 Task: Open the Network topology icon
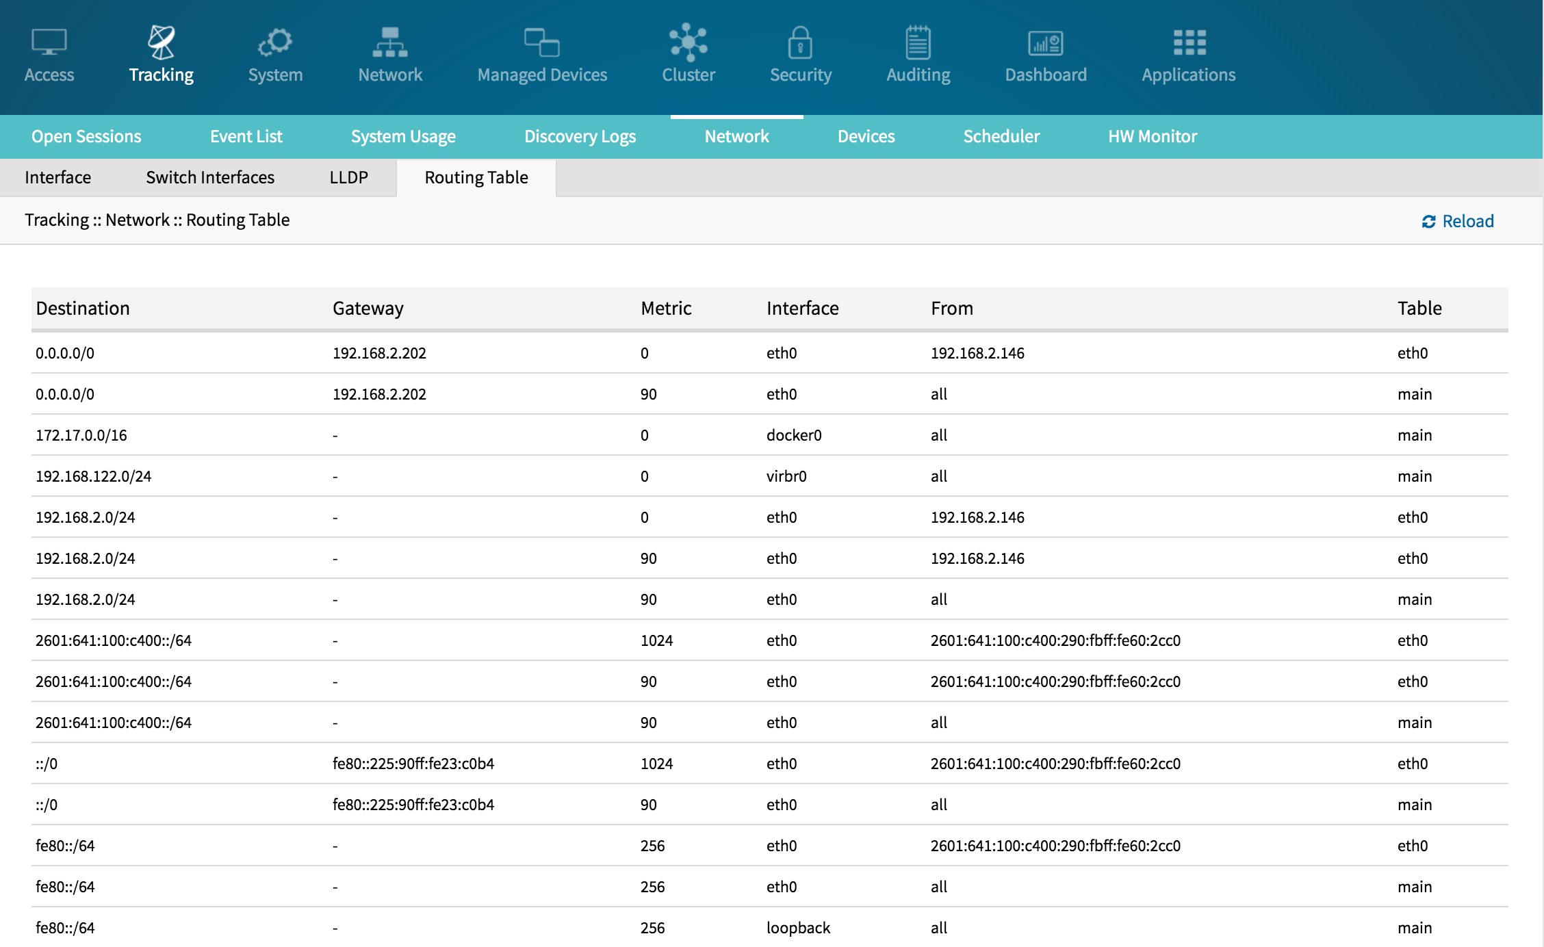tap(390, 42)
